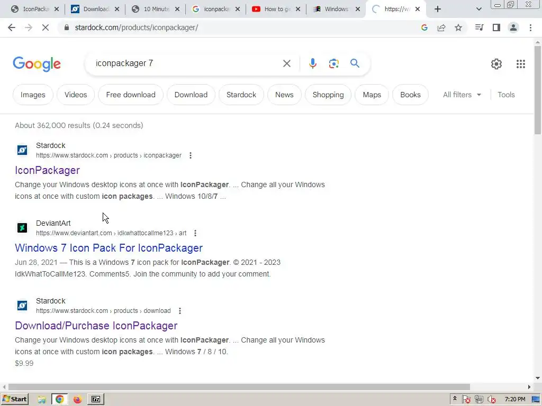Click the Google logo
The height and width of the screenshot is (406, 542).
pyautogui.click(x=37, y=64)
